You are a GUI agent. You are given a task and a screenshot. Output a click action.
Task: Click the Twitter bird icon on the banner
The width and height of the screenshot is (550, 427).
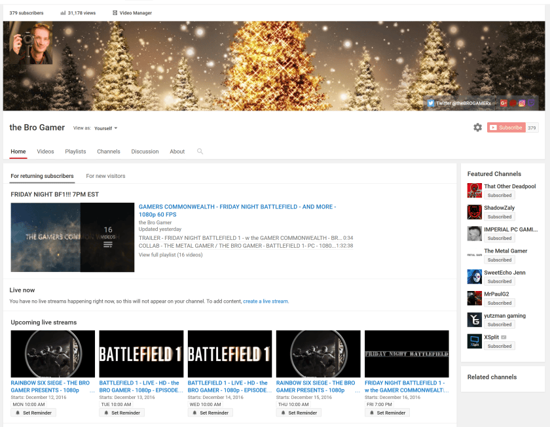tap(430, 103)
